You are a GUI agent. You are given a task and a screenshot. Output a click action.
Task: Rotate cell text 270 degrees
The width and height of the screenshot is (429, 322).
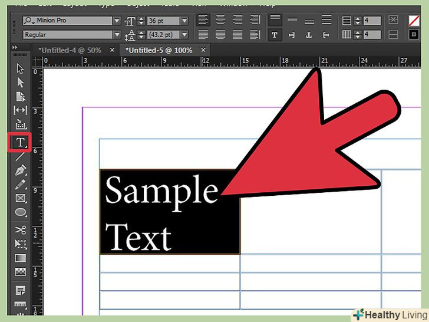326,35
